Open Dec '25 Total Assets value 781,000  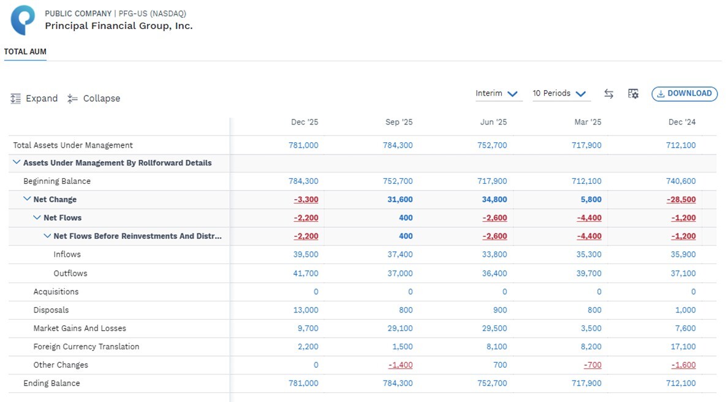tap(303, 145)
